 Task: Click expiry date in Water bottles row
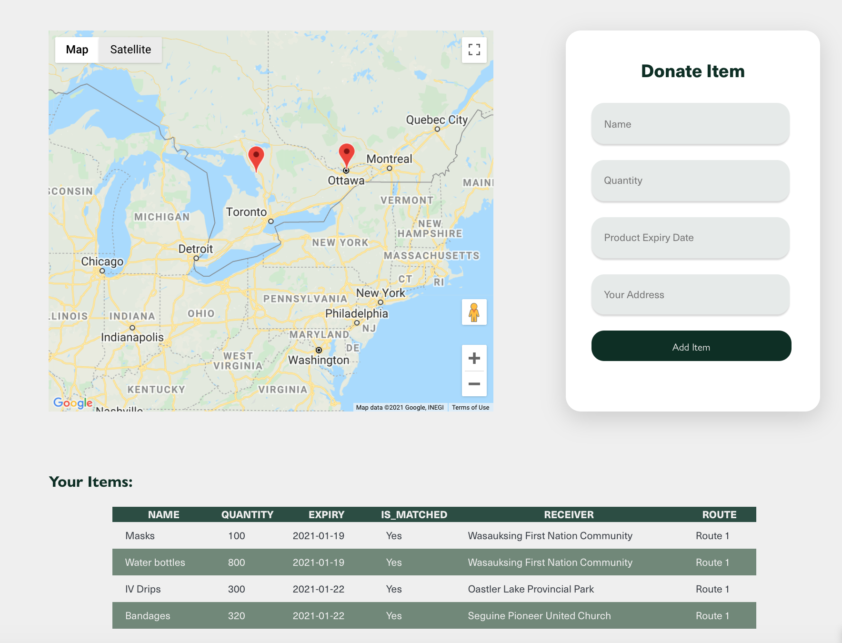(318, 563)
